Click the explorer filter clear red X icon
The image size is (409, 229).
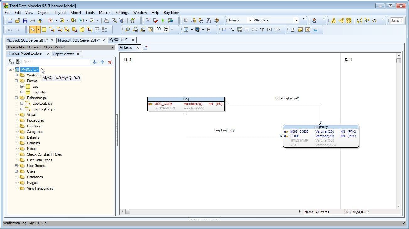coord(110,62)
